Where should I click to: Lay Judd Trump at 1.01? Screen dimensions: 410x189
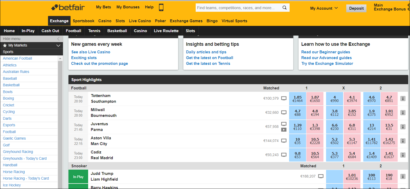pyautogui.click(x=352, y=177)
